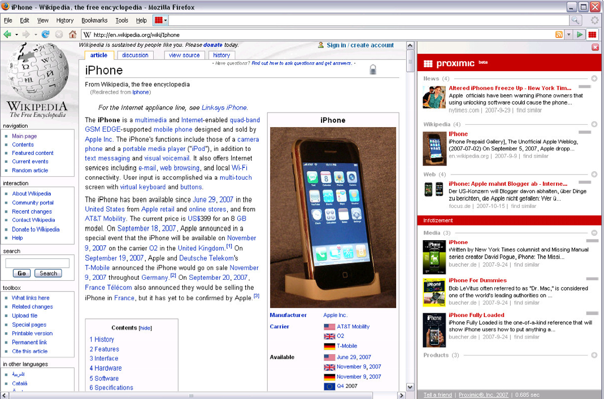
Task: Open the iPhone For Dummies result
Action: coord(477,280)
